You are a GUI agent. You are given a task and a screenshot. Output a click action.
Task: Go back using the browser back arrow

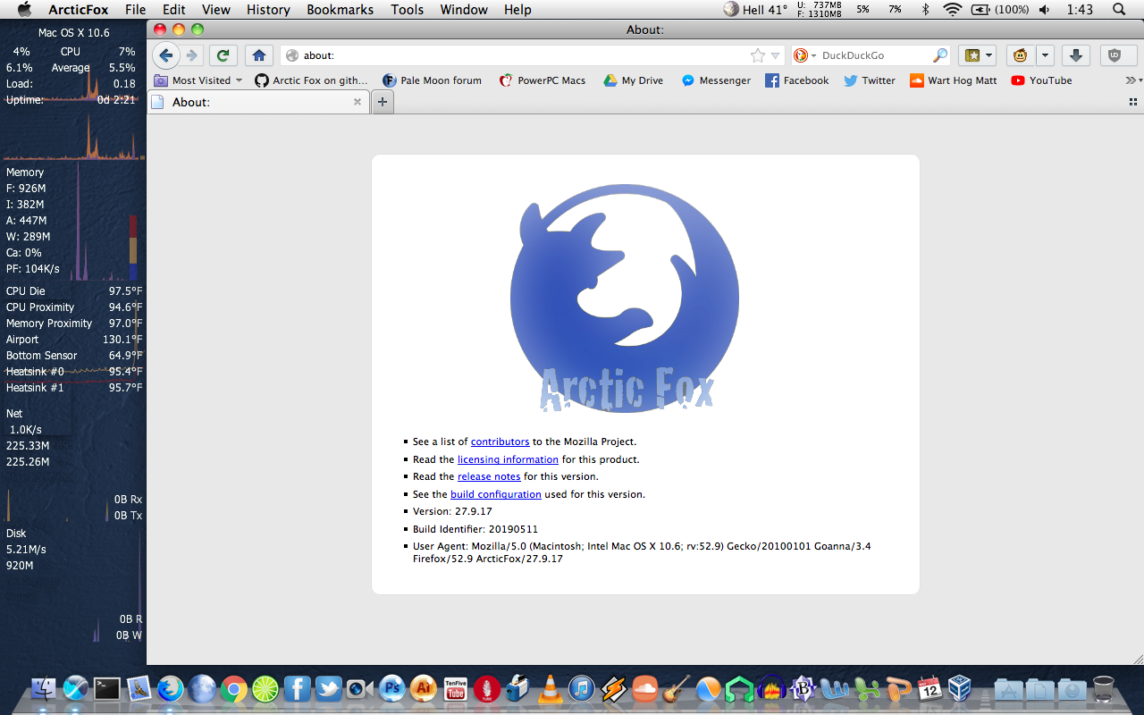point(165,55)
